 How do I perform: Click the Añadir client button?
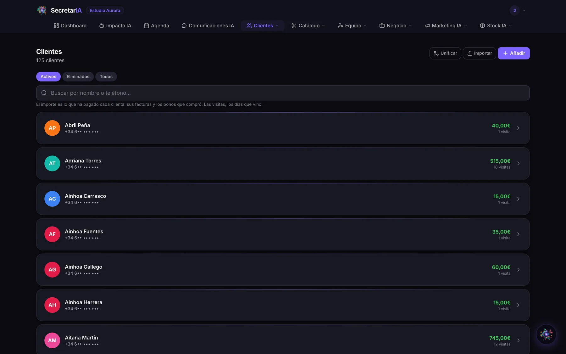513,53
